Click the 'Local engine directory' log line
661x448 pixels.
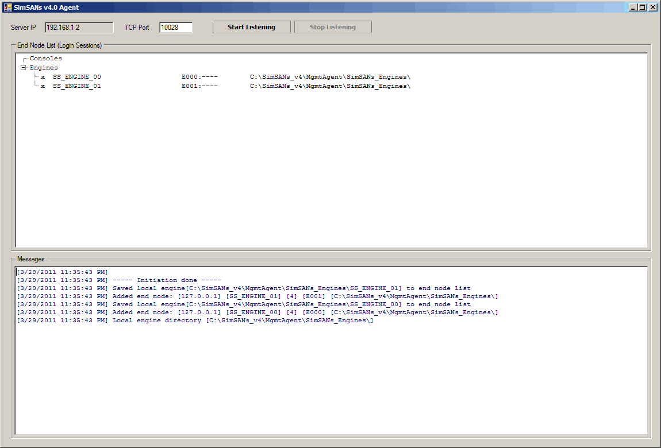point(243,320)
